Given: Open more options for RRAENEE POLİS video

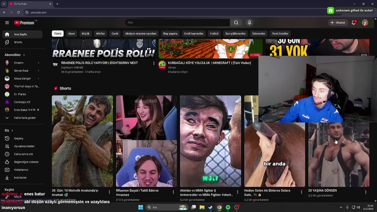Looking at the screenshot, I should [x=154, y=63].
